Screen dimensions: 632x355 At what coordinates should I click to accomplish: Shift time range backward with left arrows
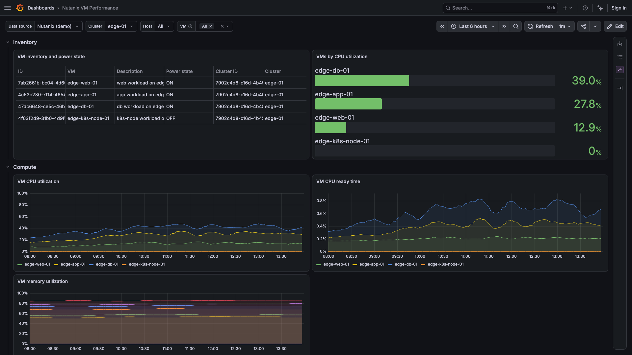(442, 26)
